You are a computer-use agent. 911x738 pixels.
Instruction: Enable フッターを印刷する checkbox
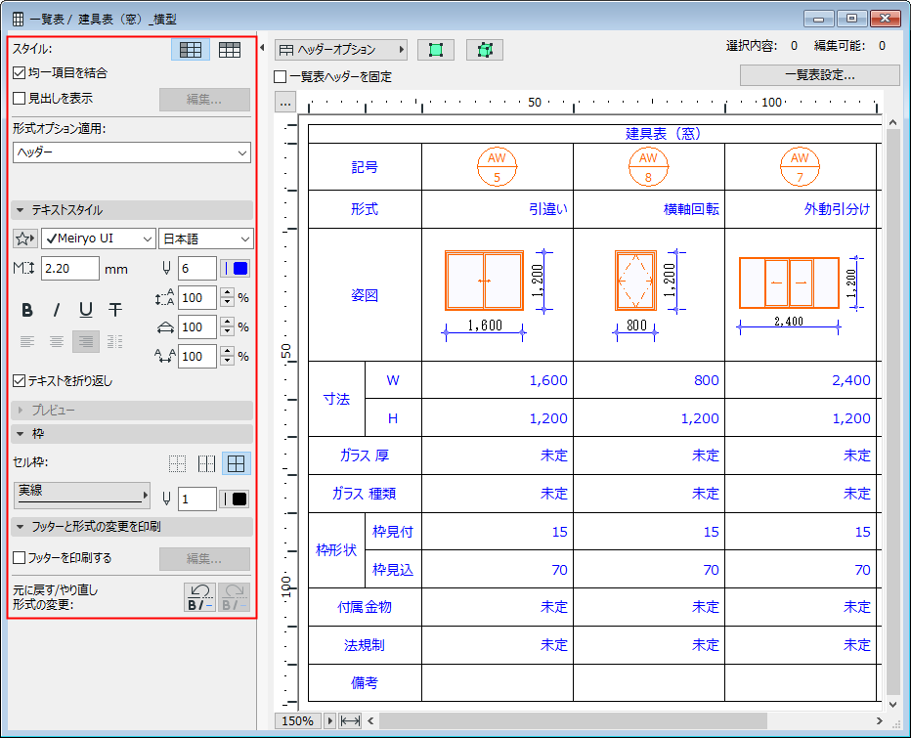pyautogui.click(x=20, y=558)
